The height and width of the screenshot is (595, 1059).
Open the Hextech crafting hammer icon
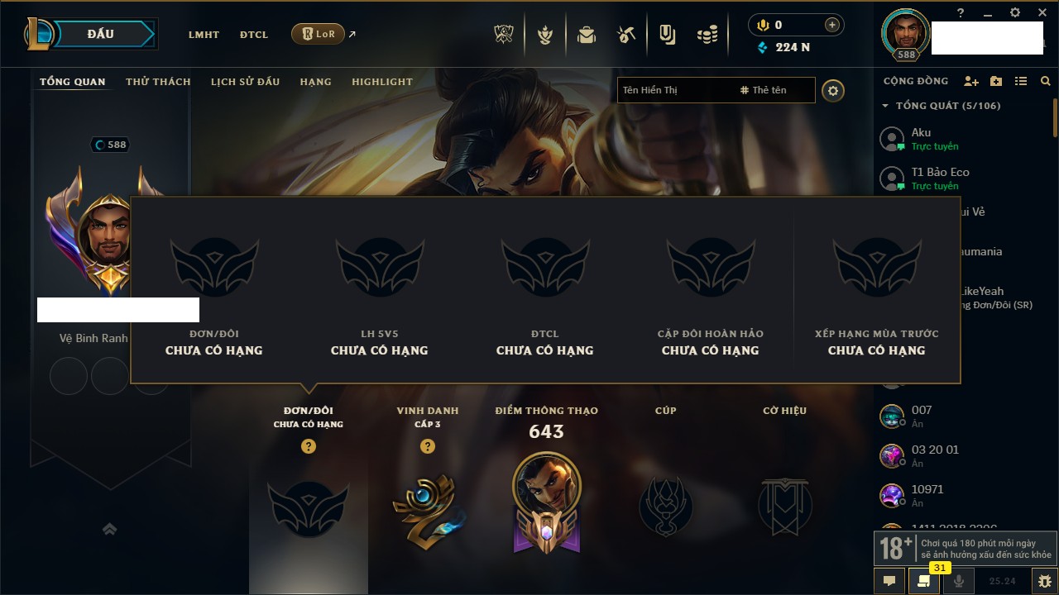(626, 35)
